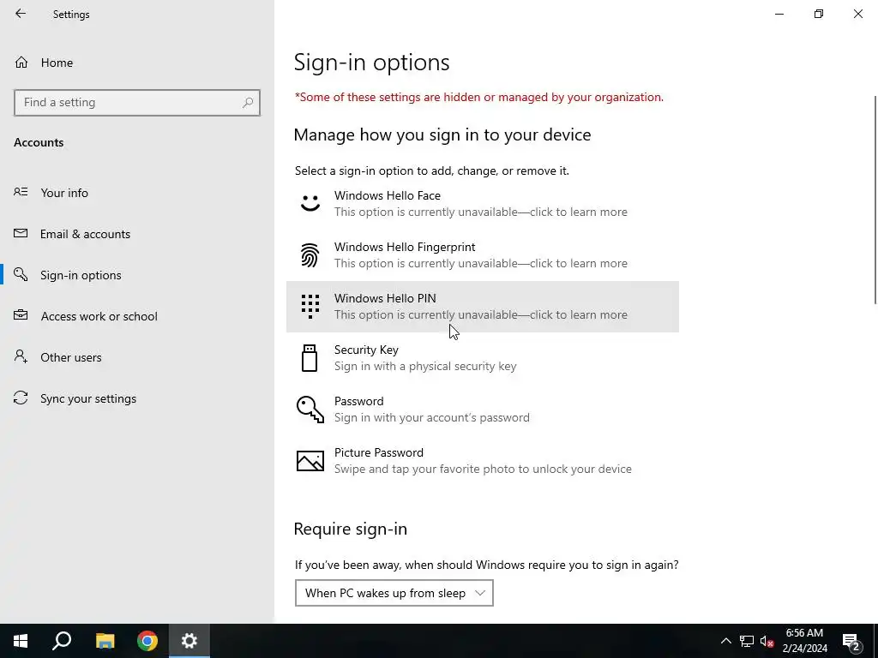Open Other users page
The image size is (878, 658).
[x=137, y=357]
